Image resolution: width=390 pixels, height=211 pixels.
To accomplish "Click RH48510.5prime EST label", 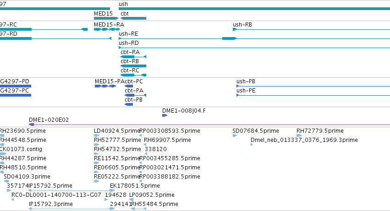I will click(x=23, y=168).
